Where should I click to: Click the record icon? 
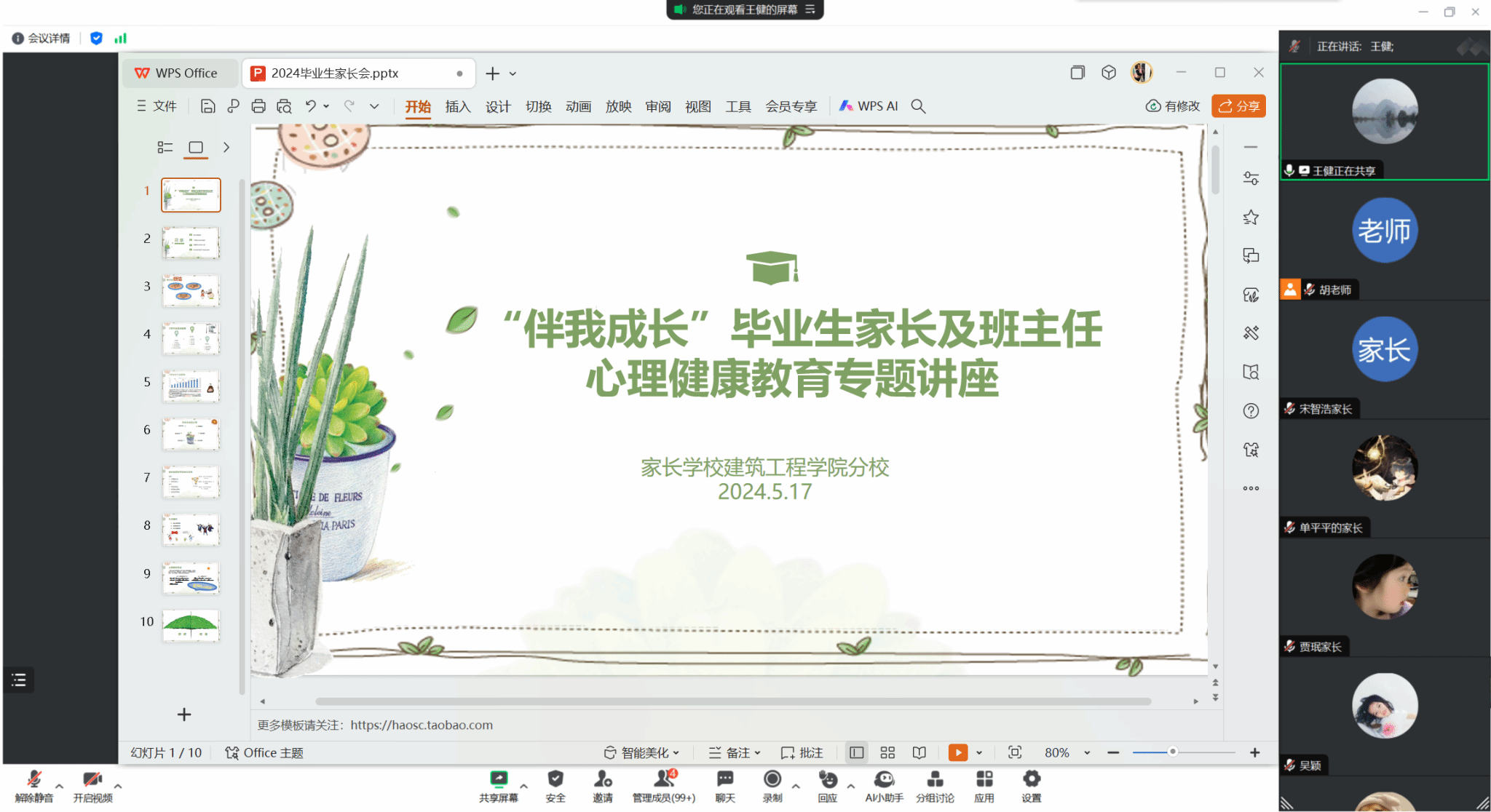[772, 779]
